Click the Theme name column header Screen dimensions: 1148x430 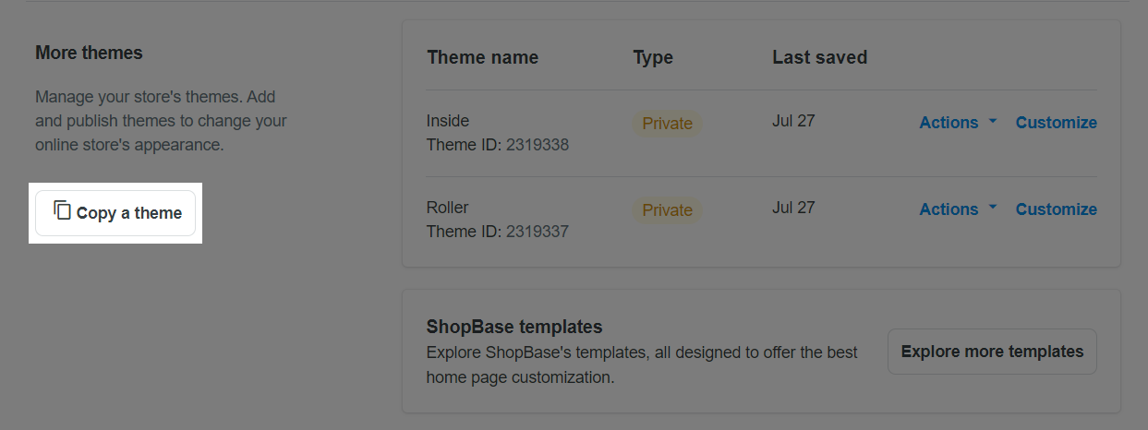[x=482, y=57]
